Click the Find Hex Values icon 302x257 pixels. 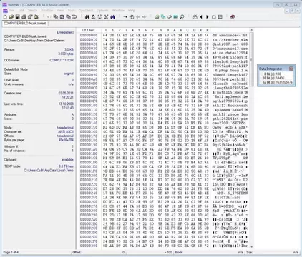tap(94, 16)
